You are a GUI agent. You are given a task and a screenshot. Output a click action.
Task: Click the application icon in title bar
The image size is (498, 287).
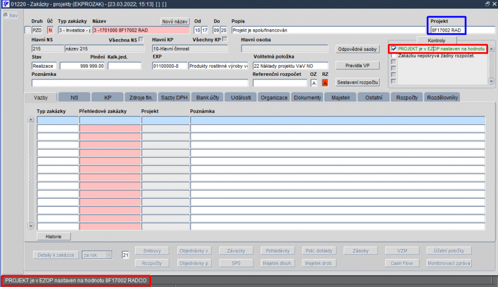coord(6,4)
